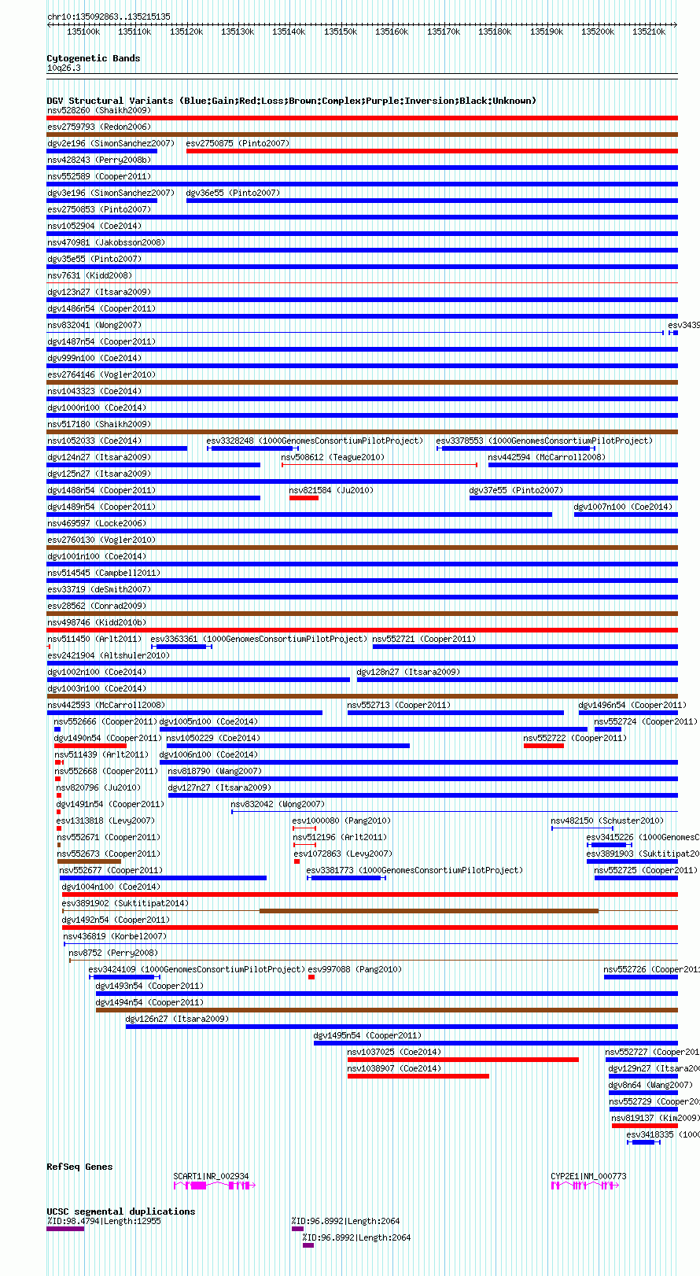Open the esv3363361 1000 Genomes variant label
Image resolution: width=700 pixels, height=1276 pixels.
[x=259, y=639]
